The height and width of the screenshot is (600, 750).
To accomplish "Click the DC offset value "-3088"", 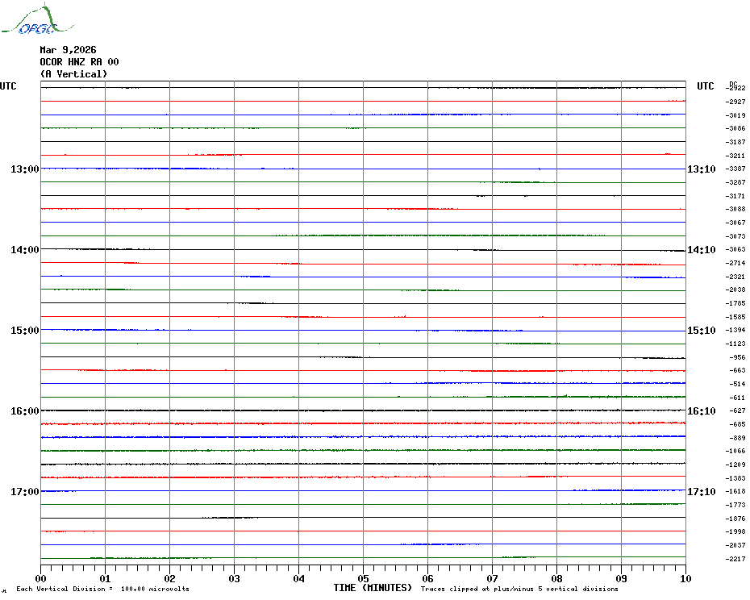I will point(735,209).
